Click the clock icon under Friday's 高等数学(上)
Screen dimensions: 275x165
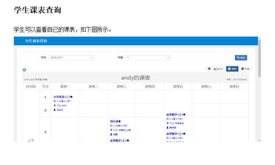167,119
